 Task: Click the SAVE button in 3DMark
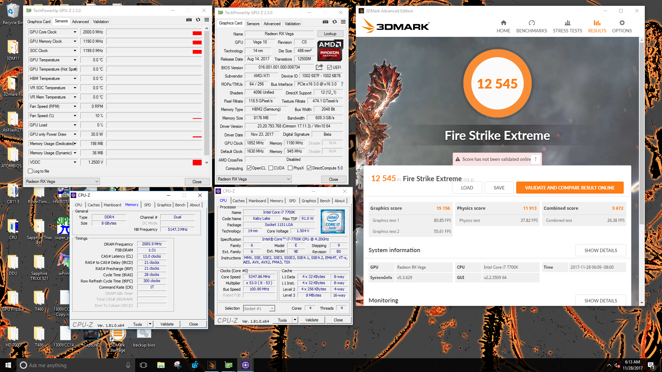coord(499,188)
